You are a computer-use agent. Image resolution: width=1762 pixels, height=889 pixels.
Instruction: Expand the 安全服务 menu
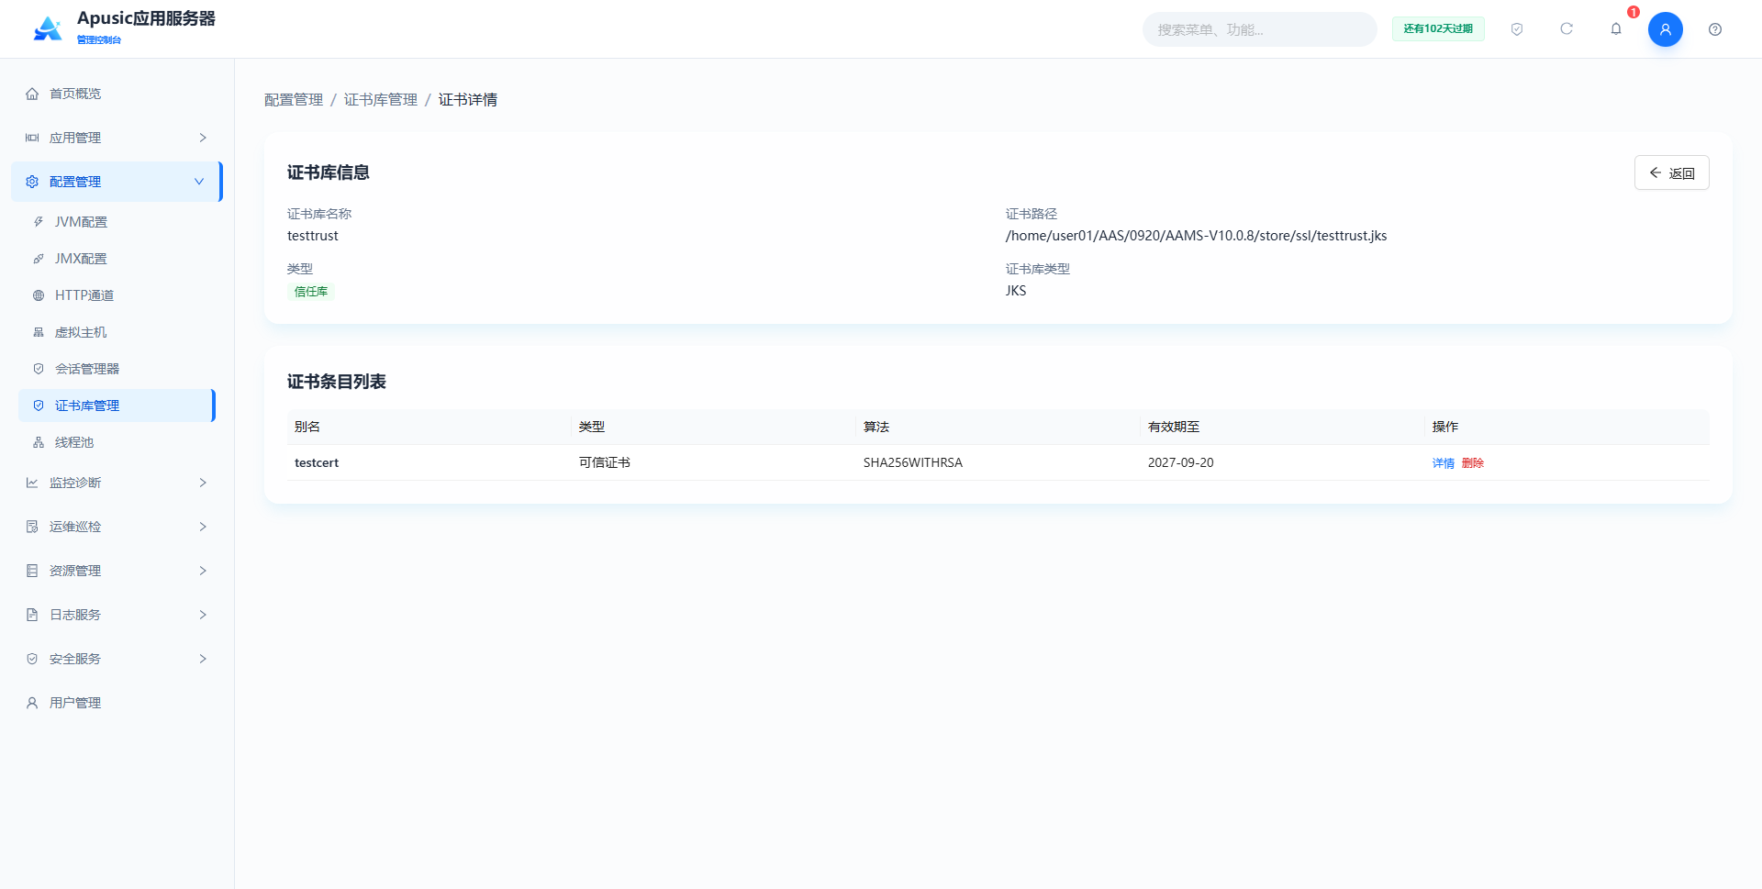(117, 659)
